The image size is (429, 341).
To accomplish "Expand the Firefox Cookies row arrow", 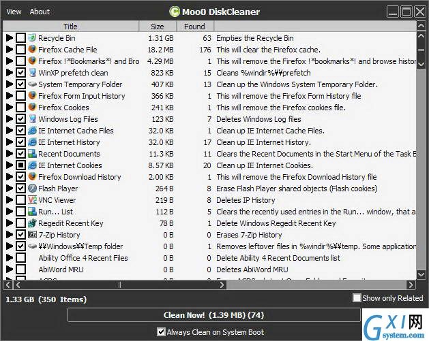I will pos(10,107).
